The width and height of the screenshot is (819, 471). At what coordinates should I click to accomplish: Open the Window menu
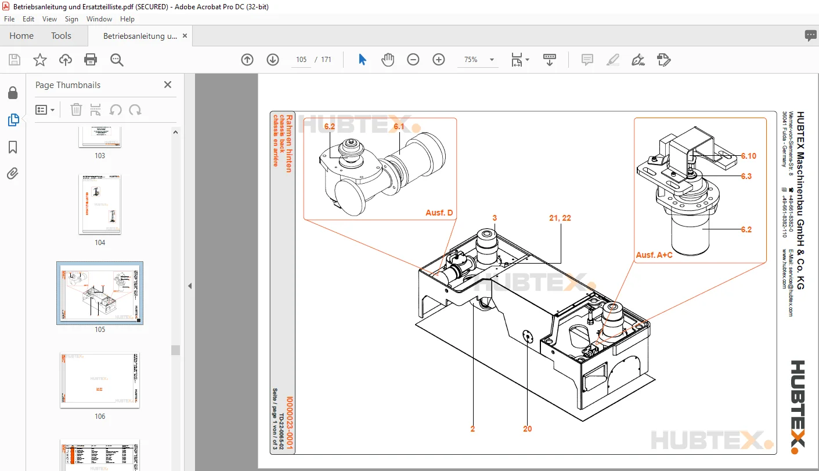[x=99, y=19]
